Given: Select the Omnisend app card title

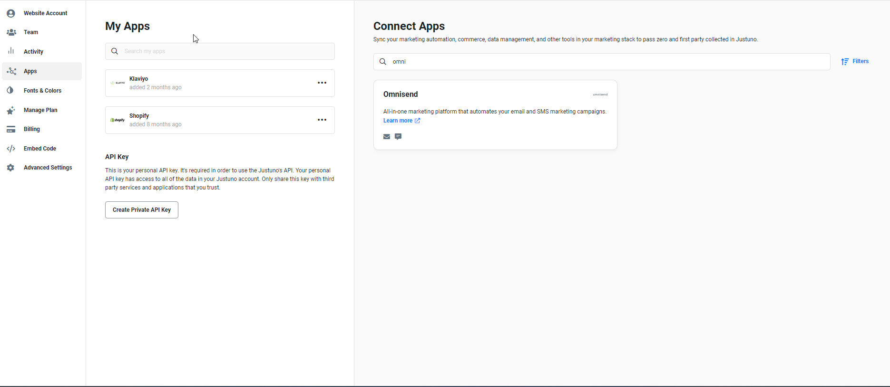Looking at the screenshot, I should (x=401, y=94).
